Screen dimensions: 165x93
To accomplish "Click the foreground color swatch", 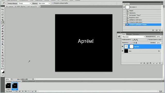I will [2, 71].
